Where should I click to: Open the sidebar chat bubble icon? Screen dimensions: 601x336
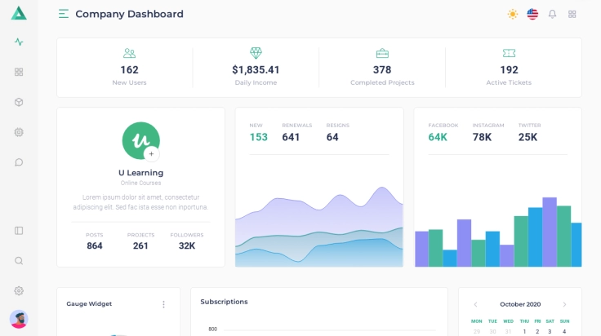pos(19,162)
